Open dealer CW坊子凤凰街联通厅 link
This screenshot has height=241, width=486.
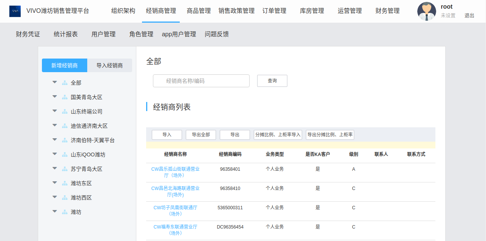click(x=176, y=211)
